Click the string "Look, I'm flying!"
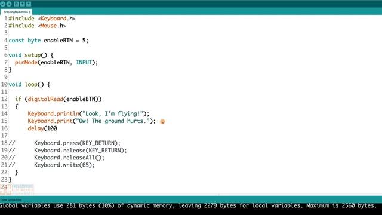382x215 pixels. [113, 113]
